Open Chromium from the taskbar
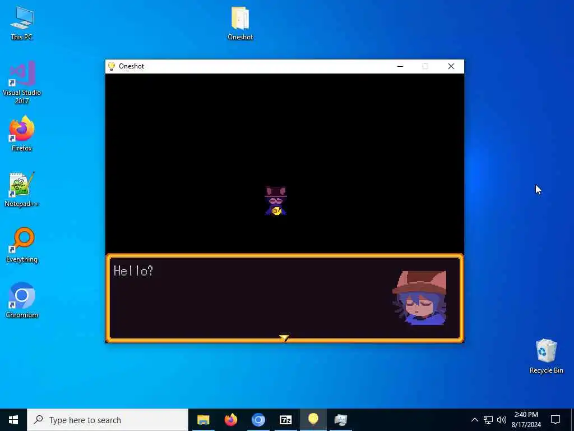 click(x=258, y=420)
